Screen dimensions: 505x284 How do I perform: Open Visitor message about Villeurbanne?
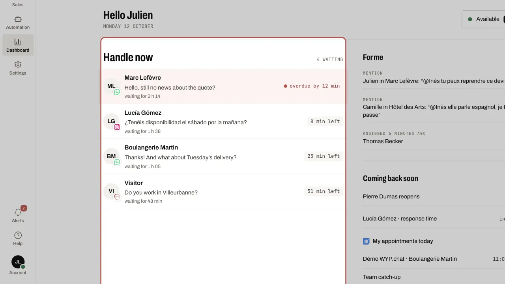click(223, 191)
